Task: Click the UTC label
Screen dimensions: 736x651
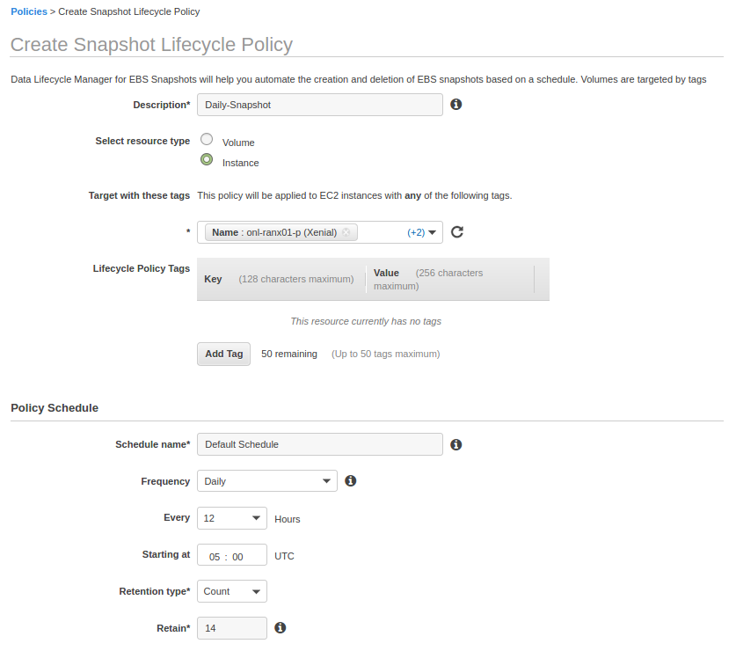Action: coord(284,556)
